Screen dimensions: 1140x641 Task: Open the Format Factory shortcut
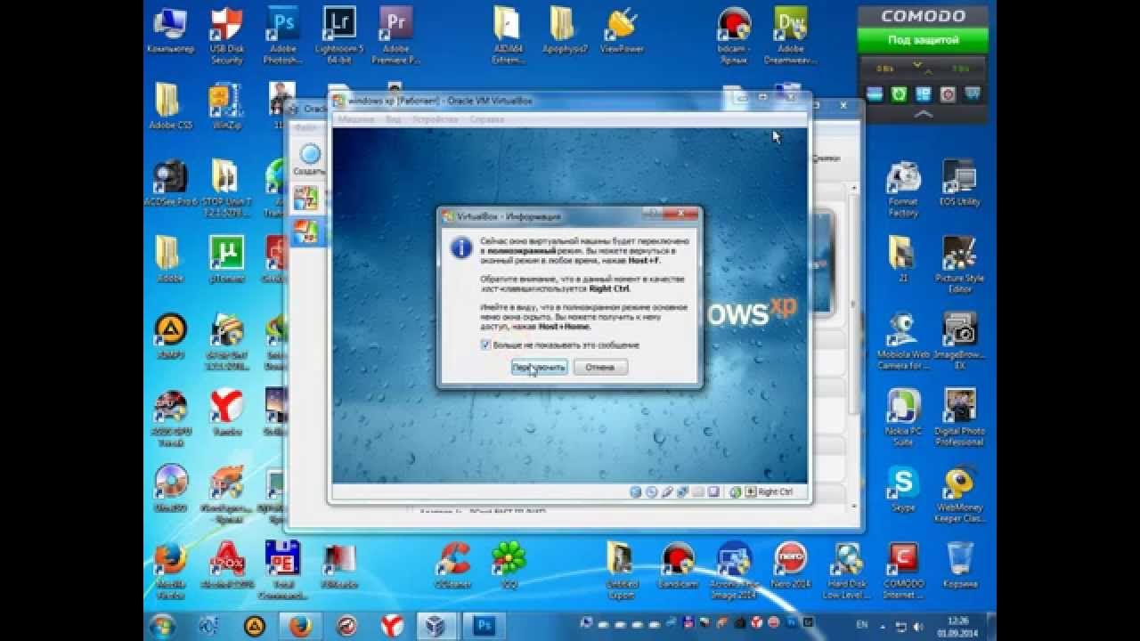tap(903, 189)
